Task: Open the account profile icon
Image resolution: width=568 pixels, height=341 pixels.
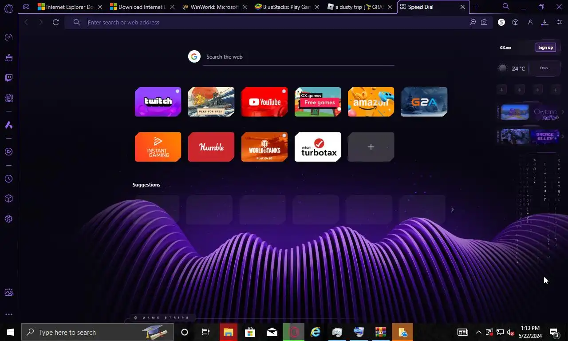Action: point(530,22)
